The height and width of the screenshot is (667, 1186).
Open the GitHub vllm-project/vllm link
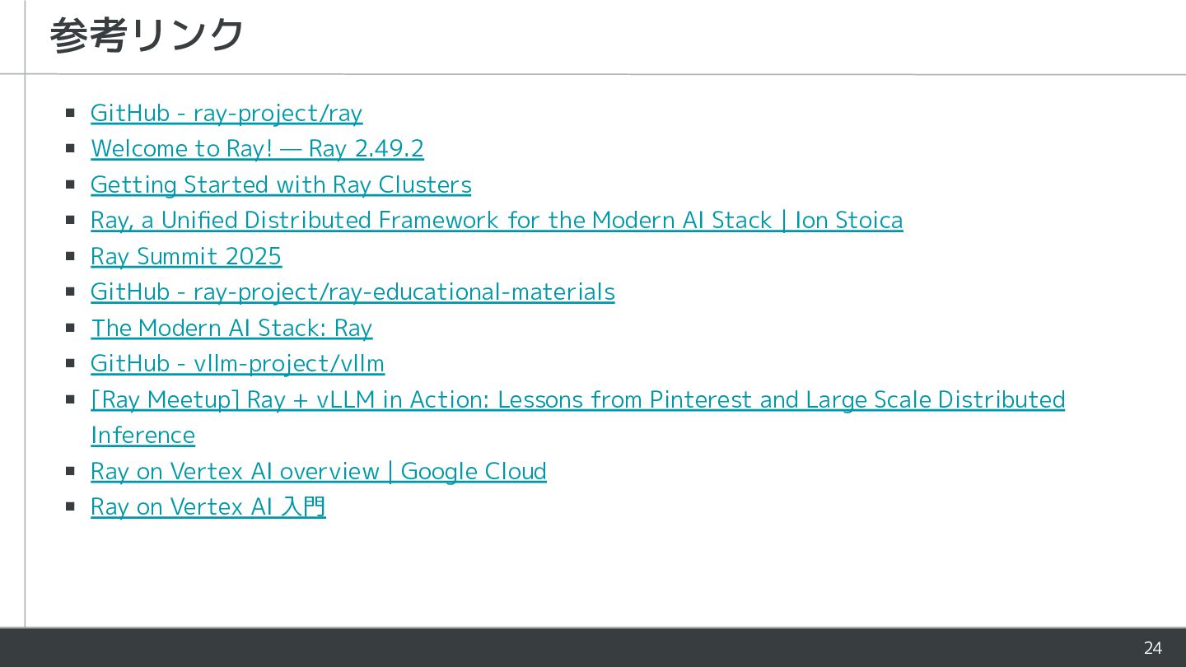point(237,363)
